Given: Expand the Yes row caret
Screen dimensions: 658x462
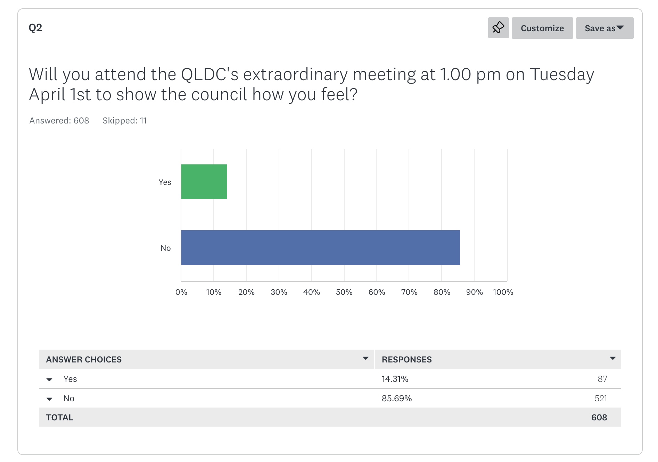Looking at the screenshot, I should tap(49, 379).
